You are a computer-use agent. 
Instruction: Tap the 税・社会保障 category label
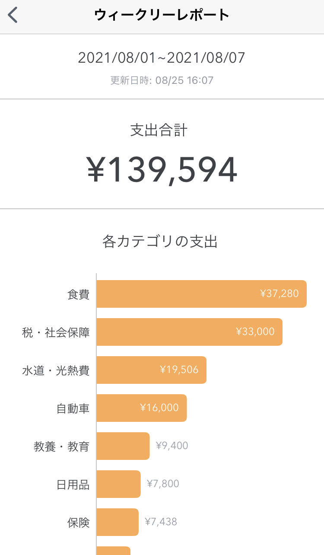tap(56, 332)
